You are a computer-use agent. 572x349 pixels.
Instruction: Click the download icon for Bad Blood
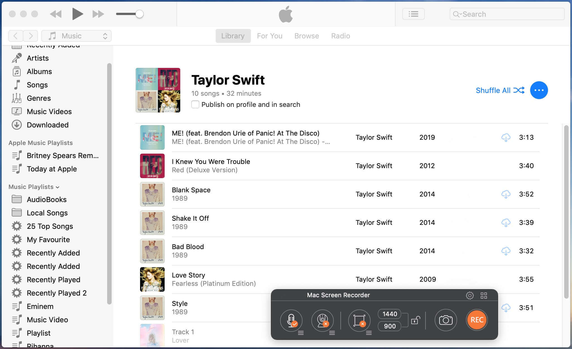click(505, 250)
